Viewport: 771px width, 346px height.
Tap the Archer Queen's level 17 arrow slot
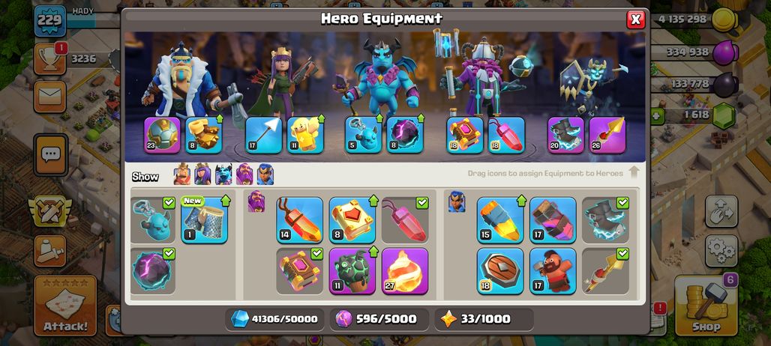(x=263, y=135)
